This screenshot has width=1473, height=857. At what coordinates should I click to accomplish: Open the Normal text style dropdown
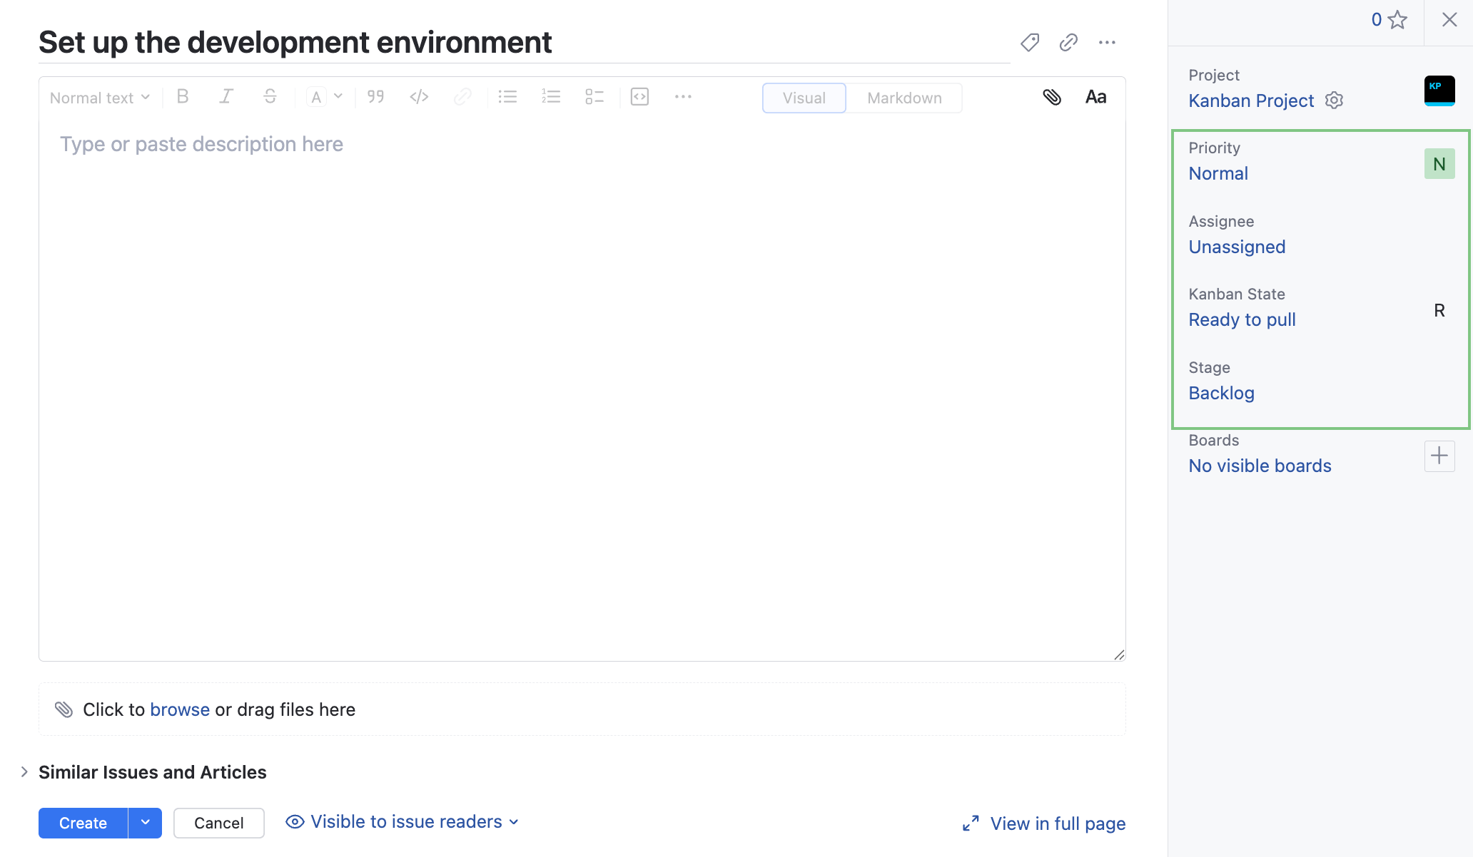point(99,98)
